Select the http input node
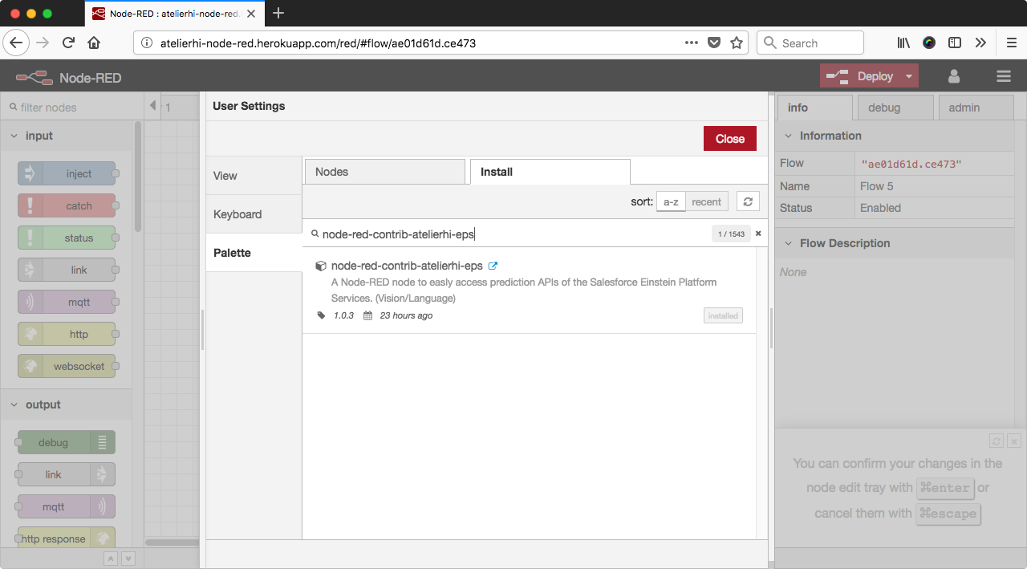 tap(68, 334)
